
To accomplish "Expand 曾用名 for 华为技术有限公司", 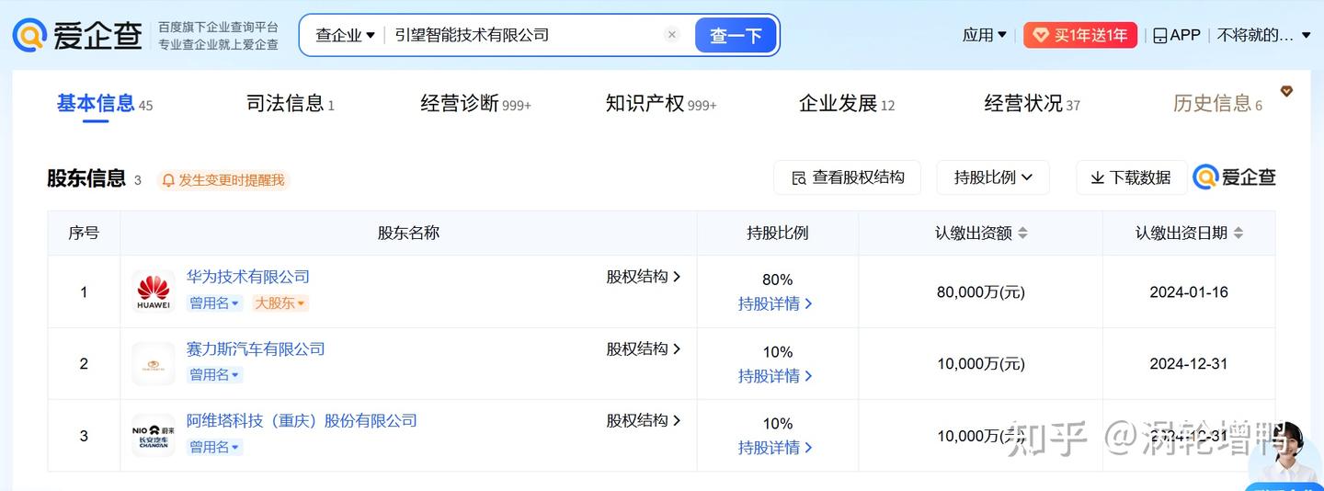I will point(215,303).
